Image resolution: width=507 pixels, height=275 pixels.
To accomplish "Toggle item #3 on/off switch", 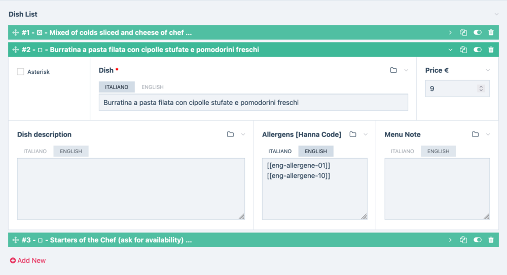I will pyautogui.click(x=477, y=240).
